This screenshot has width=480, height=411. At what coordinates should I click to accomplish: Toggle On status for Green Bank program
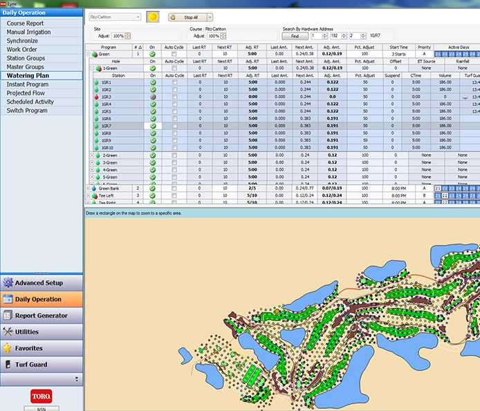[152, 188]
